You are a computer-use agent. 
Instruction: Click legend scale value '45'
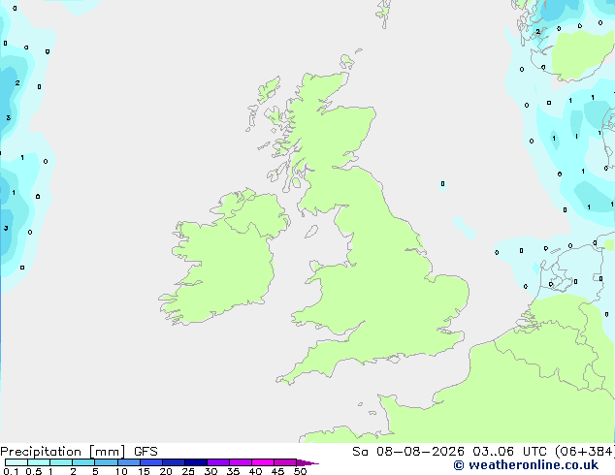pos(277,471)
